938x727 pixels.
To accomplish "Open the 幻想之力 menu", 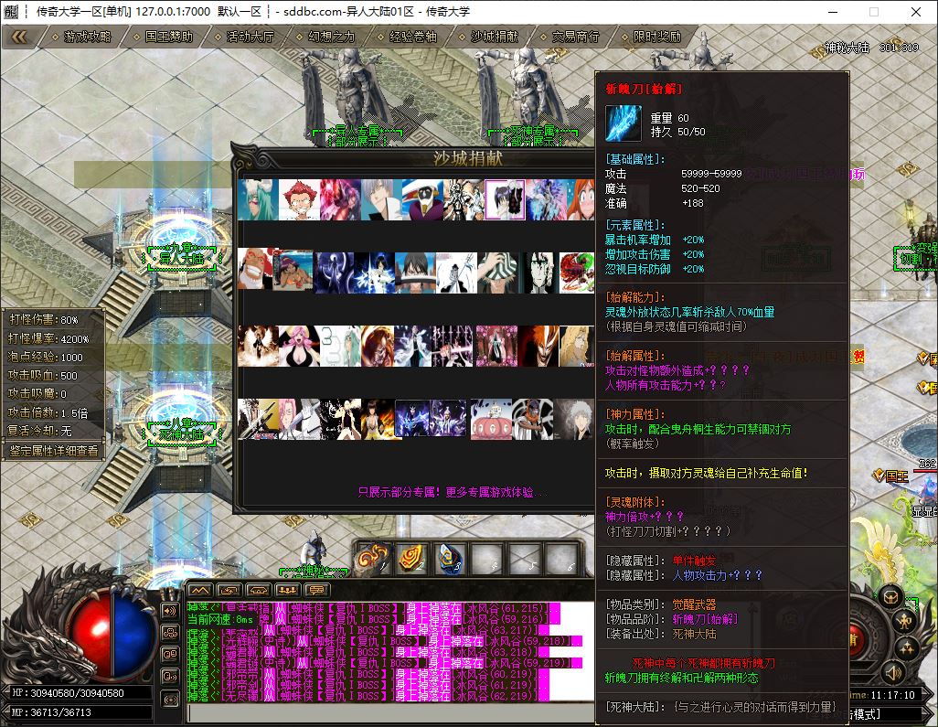I will click(326, 37).
